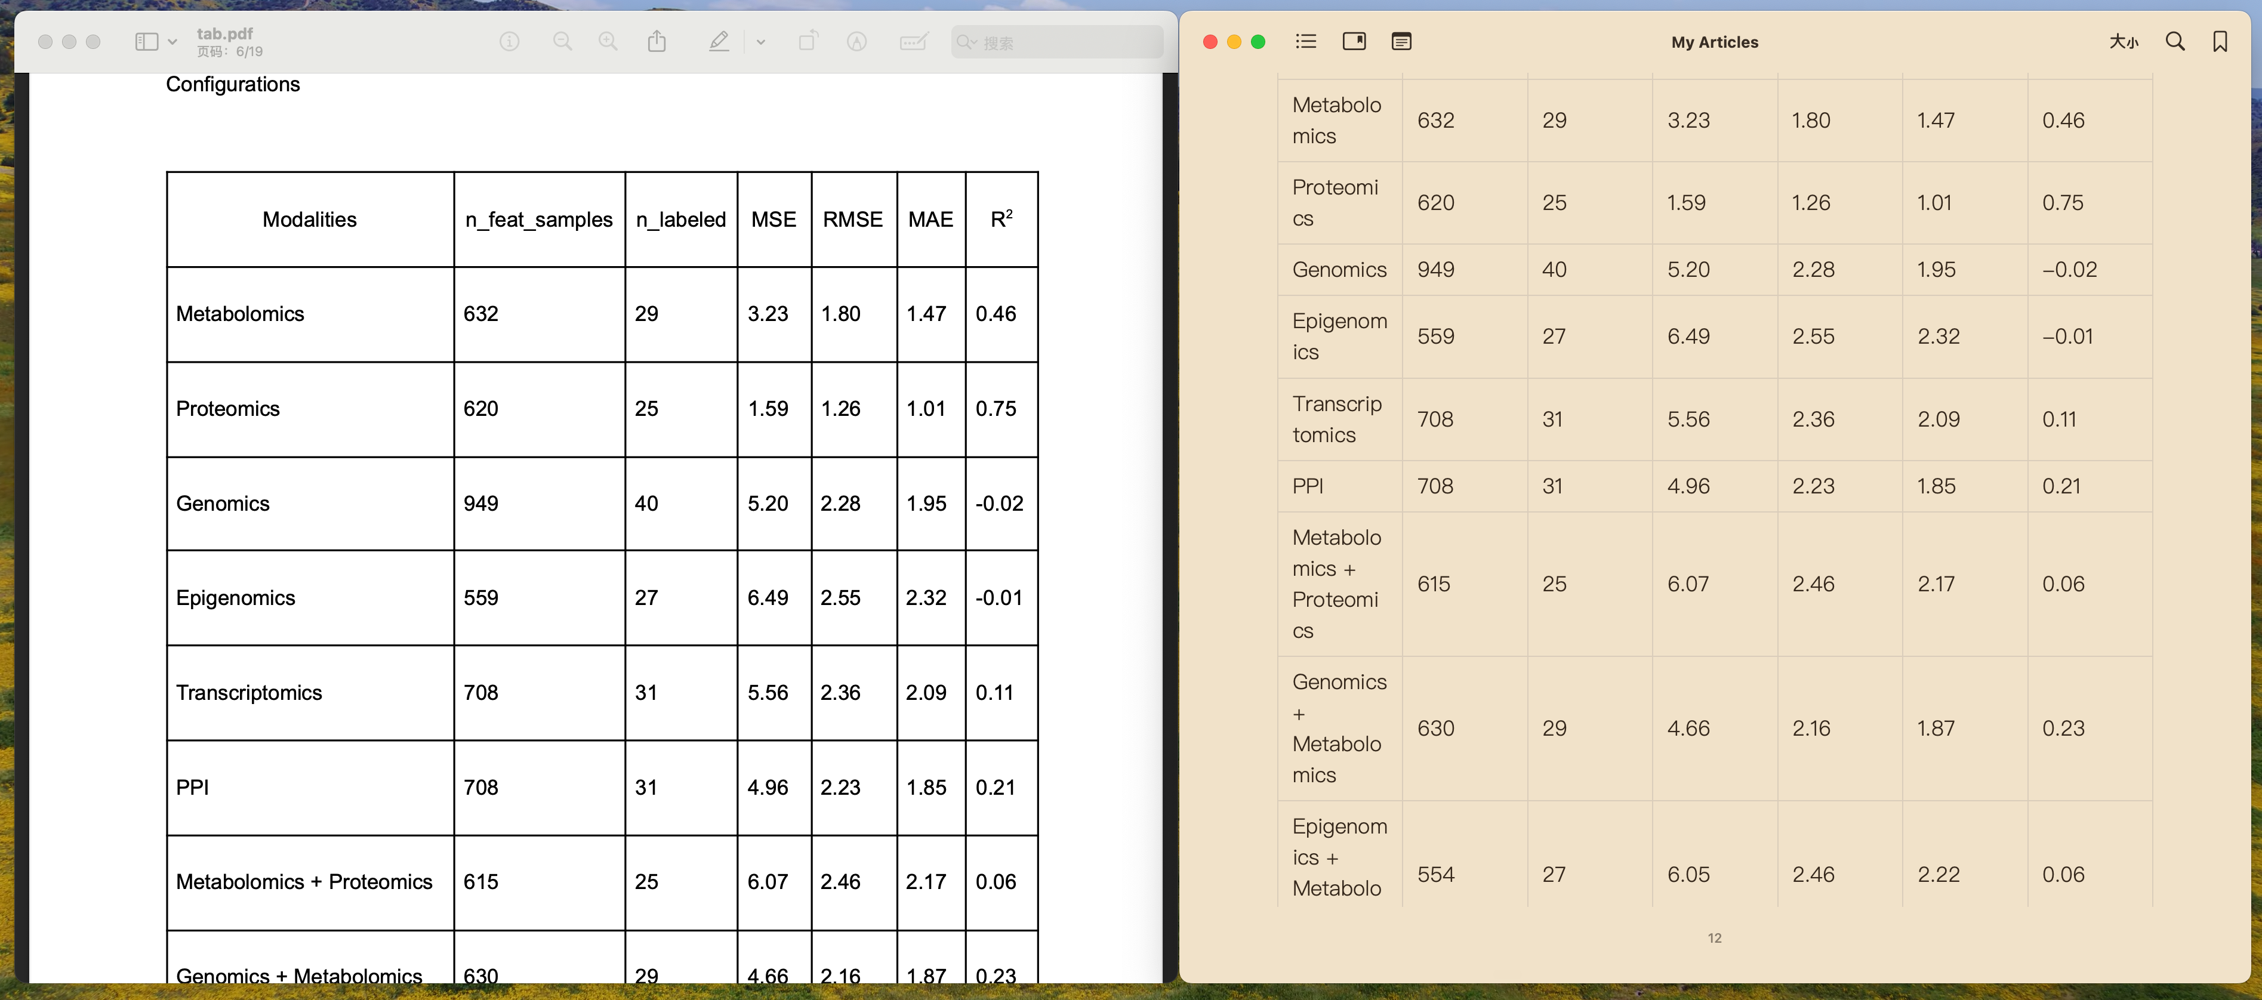The width and height of the screenshot is (2262, 1000).
Task: Open the table of contents list in Books
Action: pos(1305,41)
